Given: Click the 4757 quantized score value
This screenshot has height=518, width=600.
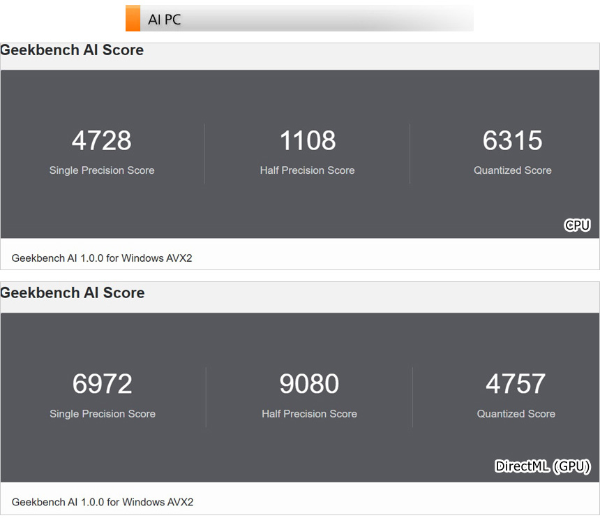Looking at the screenshot, I should 516,384.
